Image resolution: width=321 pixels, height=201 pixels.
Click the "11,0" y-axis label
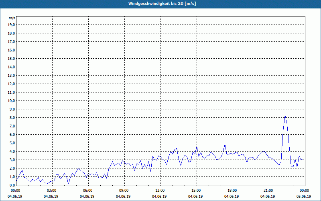click(x=11, y=92)
